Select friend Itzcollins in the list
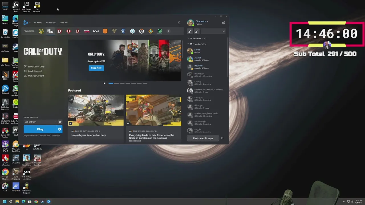 [207, 67]
